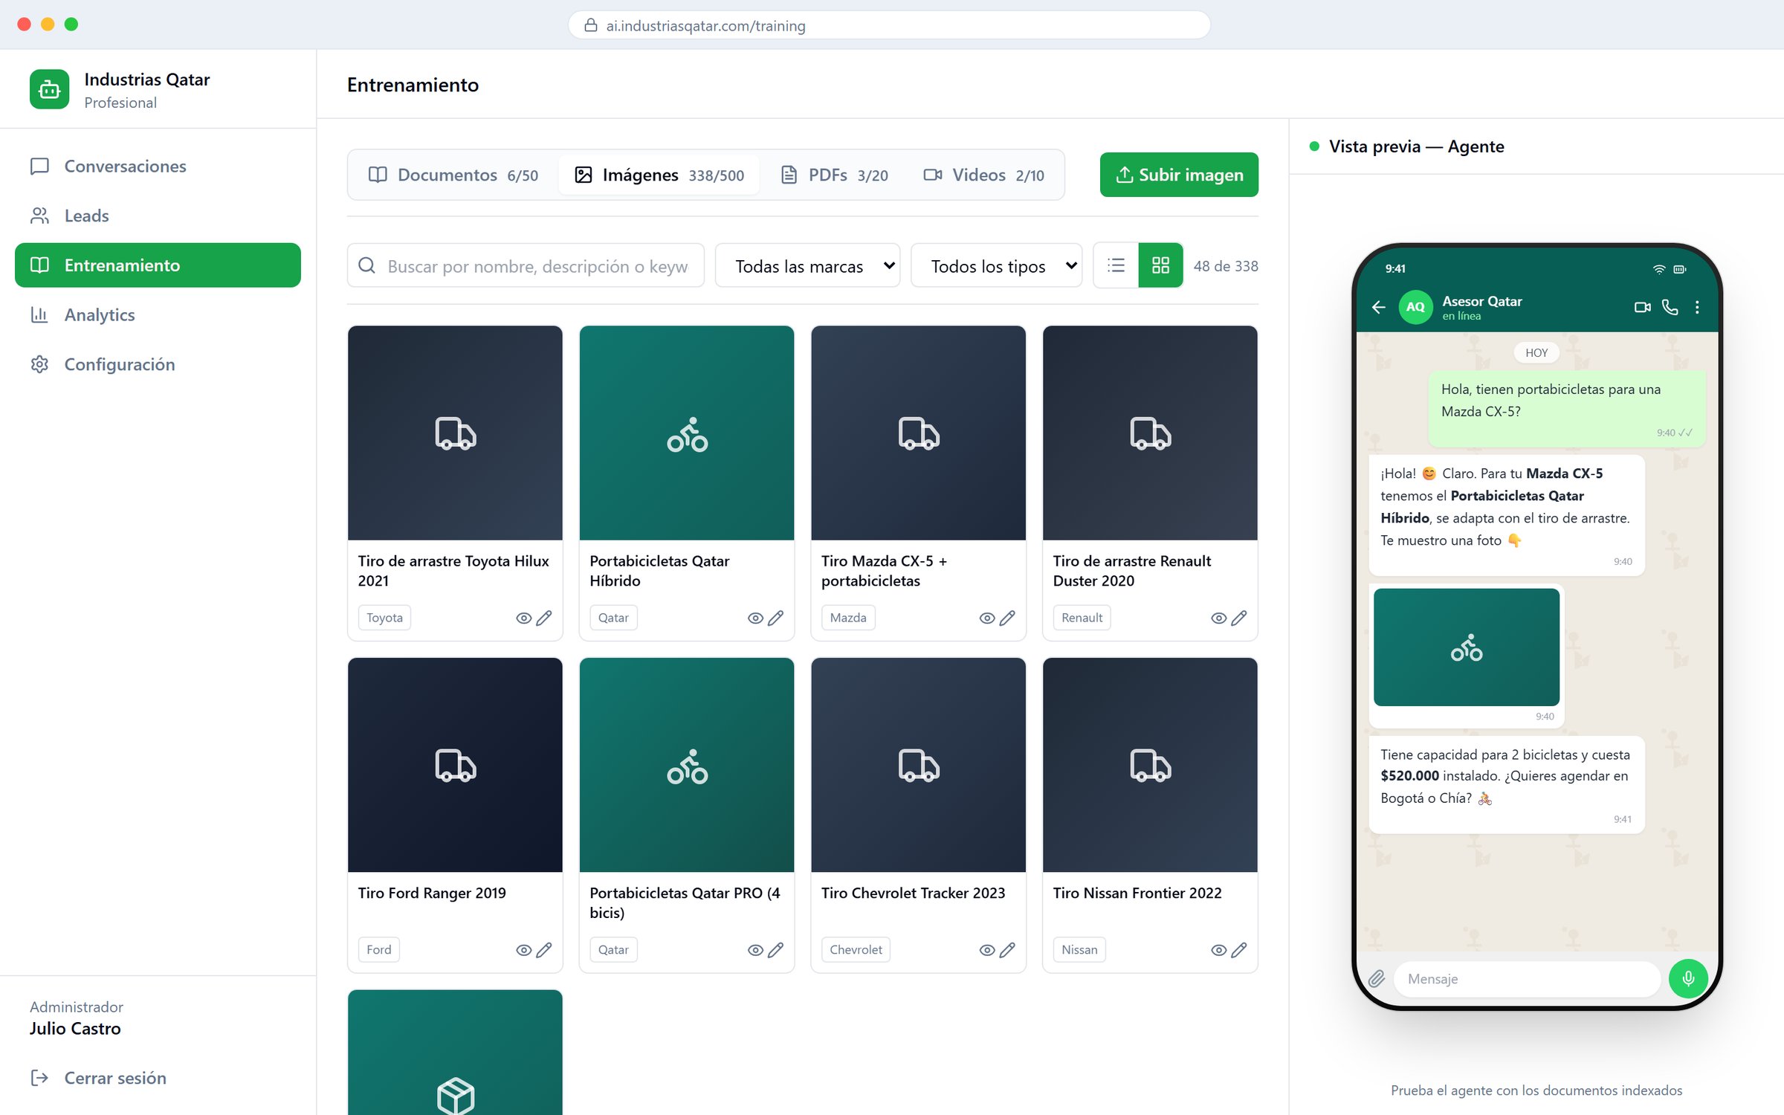
Task: Preview Tiro Mazda CX-5 with eye icon
Action: tap(987, 618)
